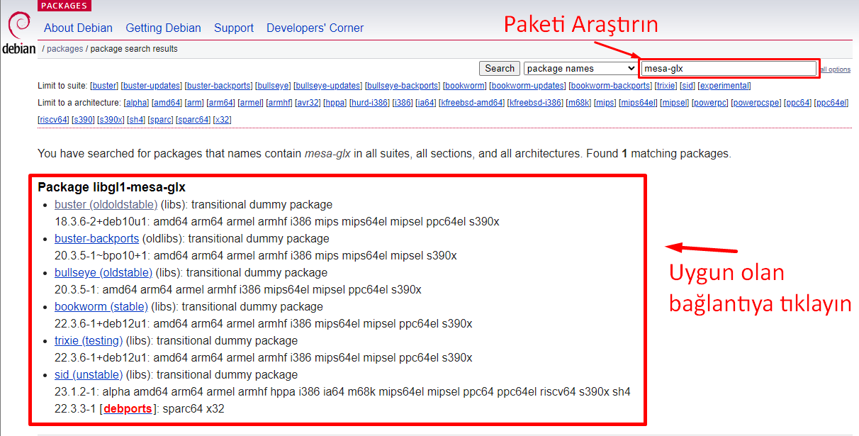The width and height of the screenshot is (859, 436).
Task: Limit suite to experimental
Action: (724, 86)
